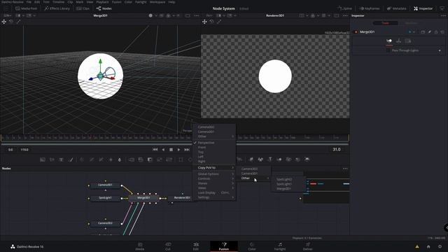Add Text3D tool from toolbar
The height and width of the screenshot is (252, 448).
[x=270, y=160]
